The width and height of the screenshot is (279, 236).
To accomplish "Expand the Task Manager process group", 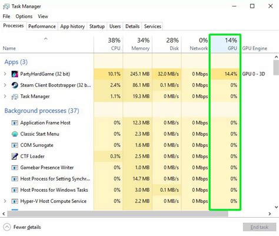I will [5, 96].
